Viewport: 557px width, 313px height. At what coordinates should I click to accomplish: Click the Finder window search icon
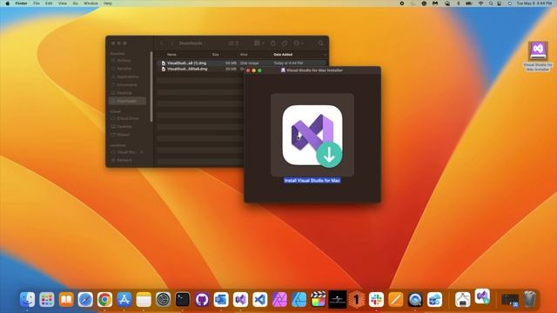coord(321,43)
